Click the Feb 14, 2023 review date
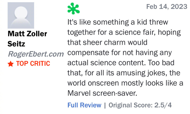 [x=166, y=7]
